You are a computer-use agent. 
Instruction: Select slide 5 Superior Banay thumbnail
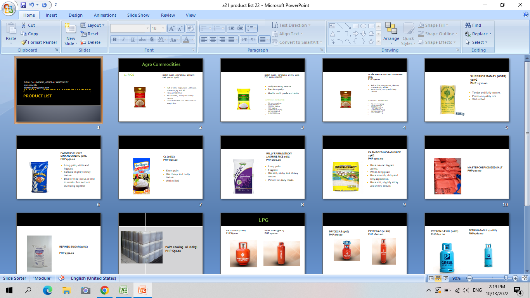pyautogui.click(x=467, y=90)
